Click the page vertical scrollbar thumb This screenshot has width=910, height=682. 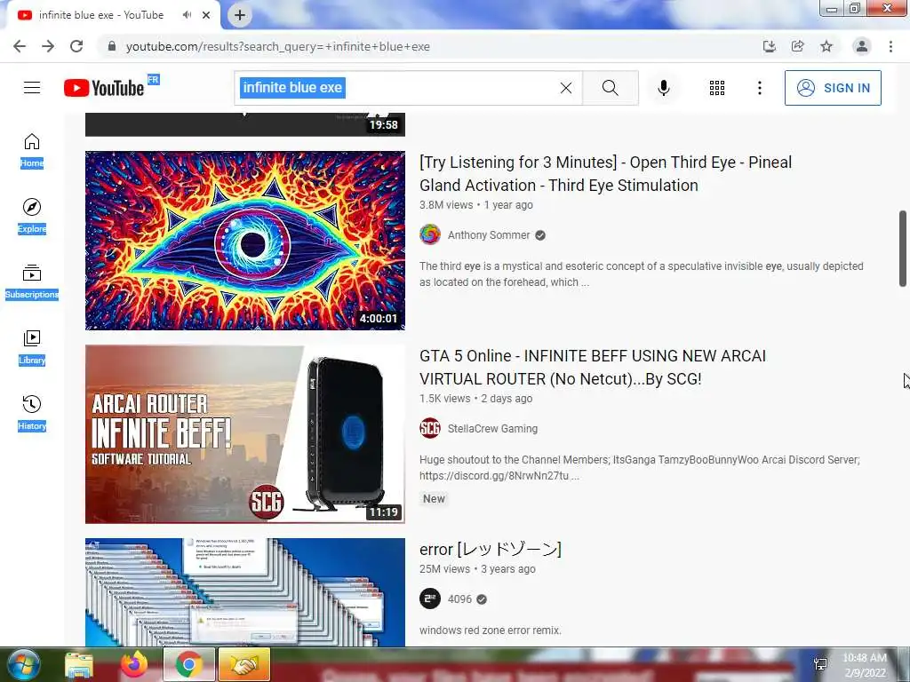pos(903,249)
